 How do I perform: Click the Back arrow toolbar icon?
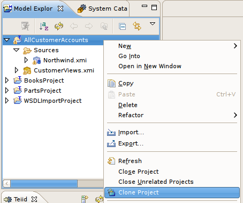[74, 26]
